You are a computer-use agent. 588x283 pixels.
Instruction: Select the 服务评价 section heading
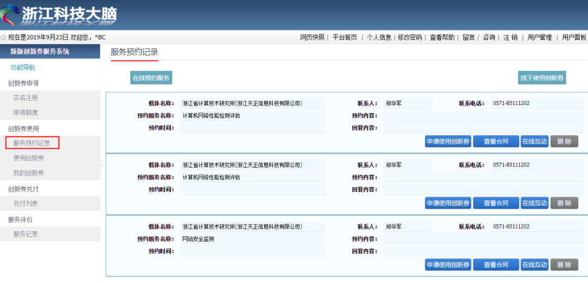[x=20, y=220]
